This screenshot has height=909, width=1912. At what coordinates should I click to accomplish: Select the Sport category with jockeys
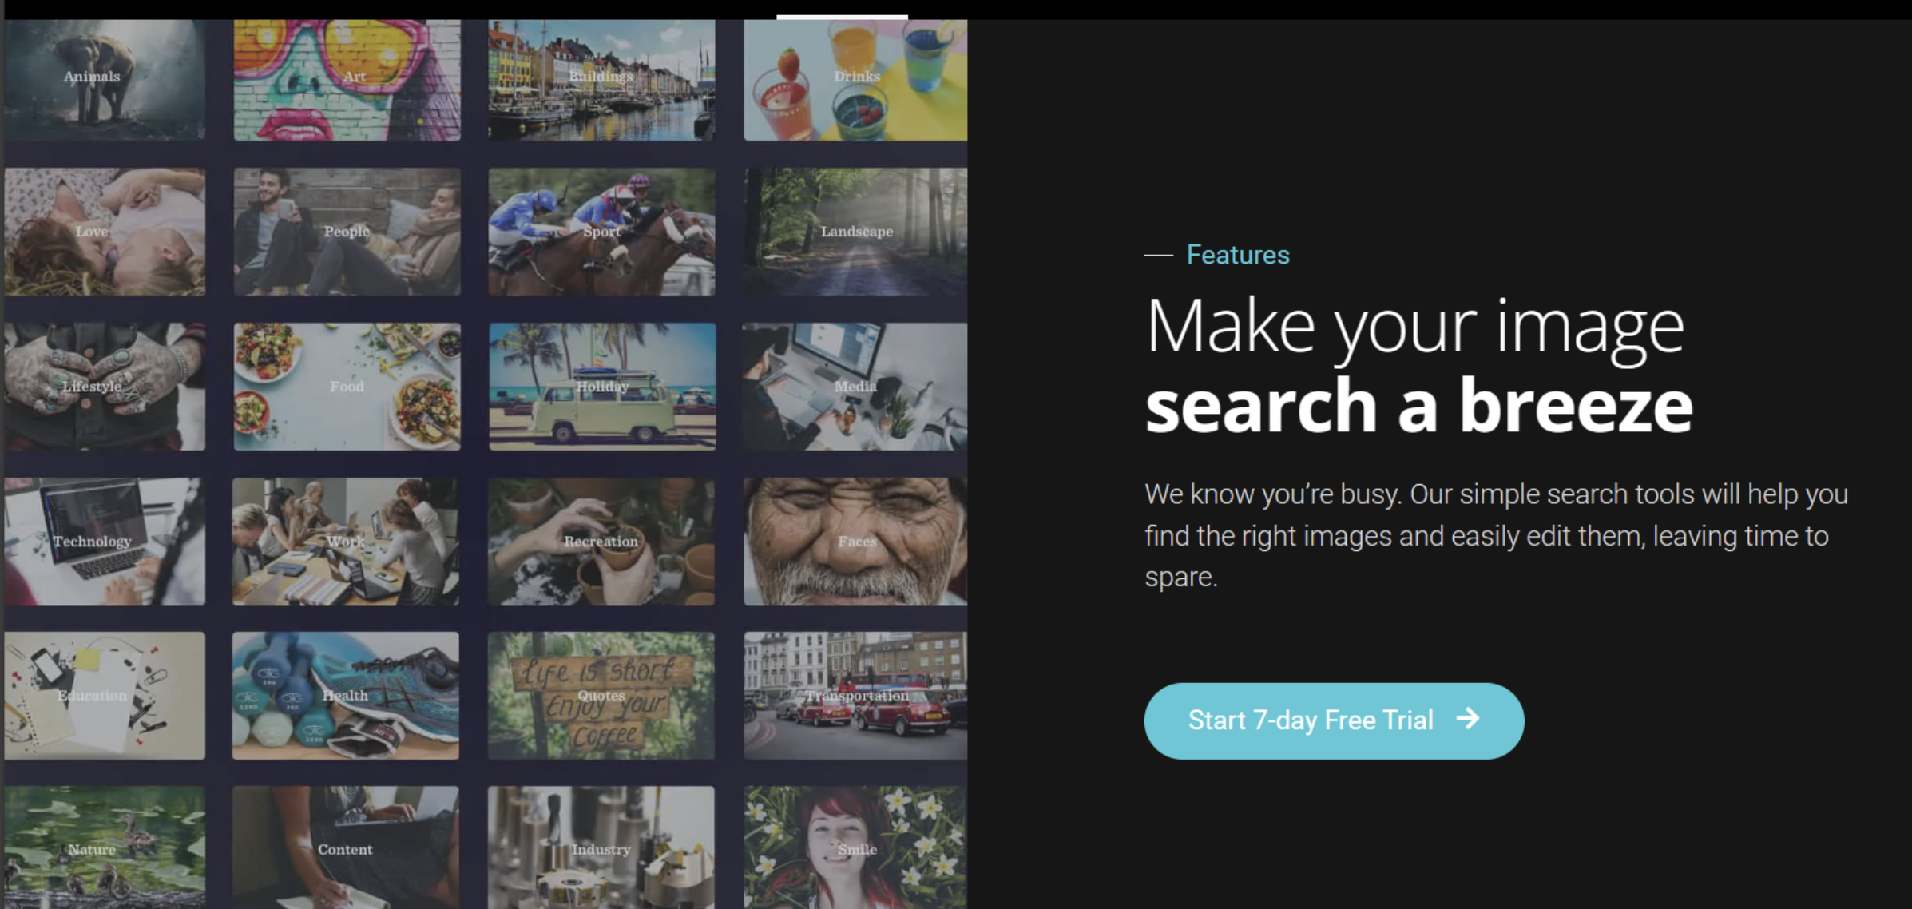point(601,232)
